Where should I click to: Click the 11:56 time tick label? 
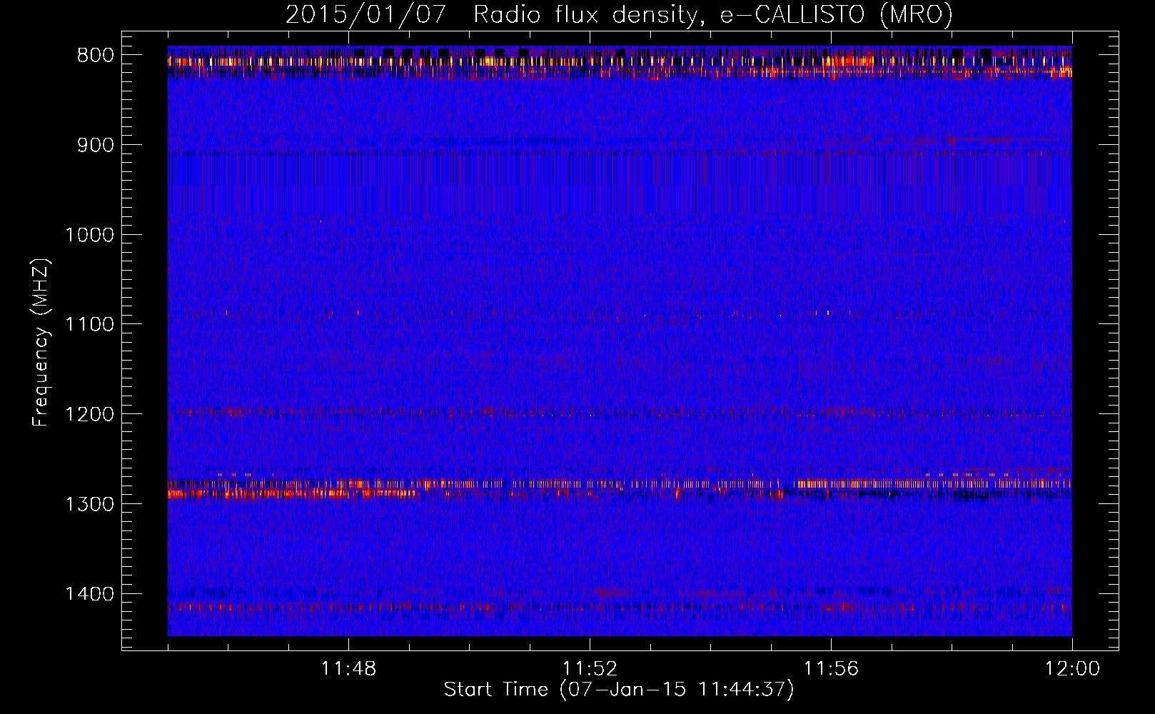coord(831,669)
